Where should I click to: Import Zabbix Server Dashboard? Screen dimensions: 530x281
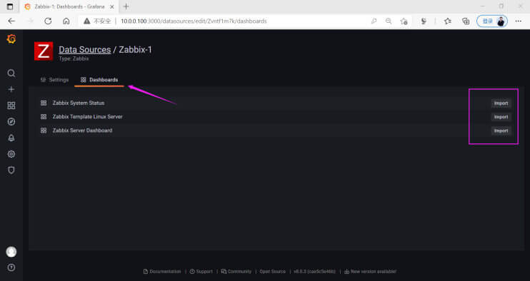tap(501, 131)
